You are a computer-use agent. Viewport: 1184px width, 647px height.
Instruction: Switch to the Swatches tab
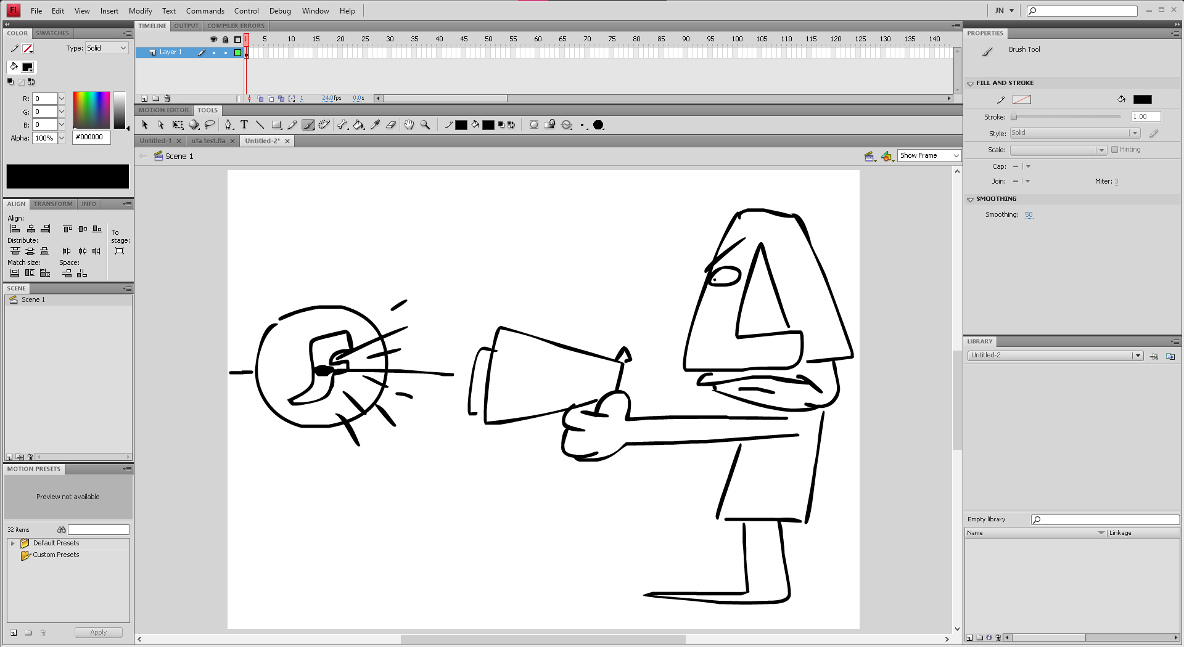click(x=52, y=33)
